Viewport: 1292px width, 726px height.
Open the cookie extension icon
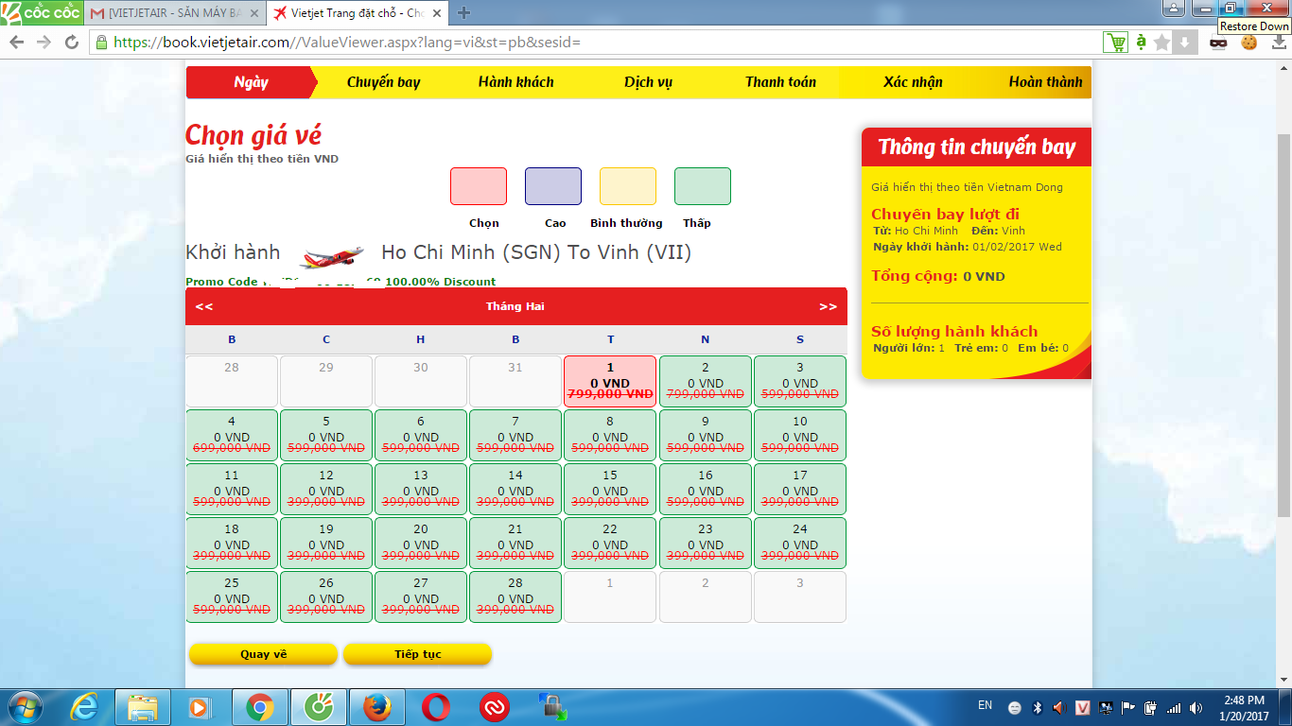click(x=1249, y=43)
